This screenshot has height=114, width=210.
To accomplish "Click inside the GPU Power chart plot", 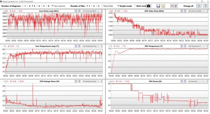I will click(x=160, y=96).
